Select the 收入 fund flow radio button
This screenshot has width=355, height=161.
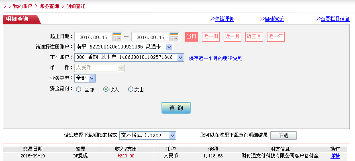pyautogui.click(x=106, y=89)
